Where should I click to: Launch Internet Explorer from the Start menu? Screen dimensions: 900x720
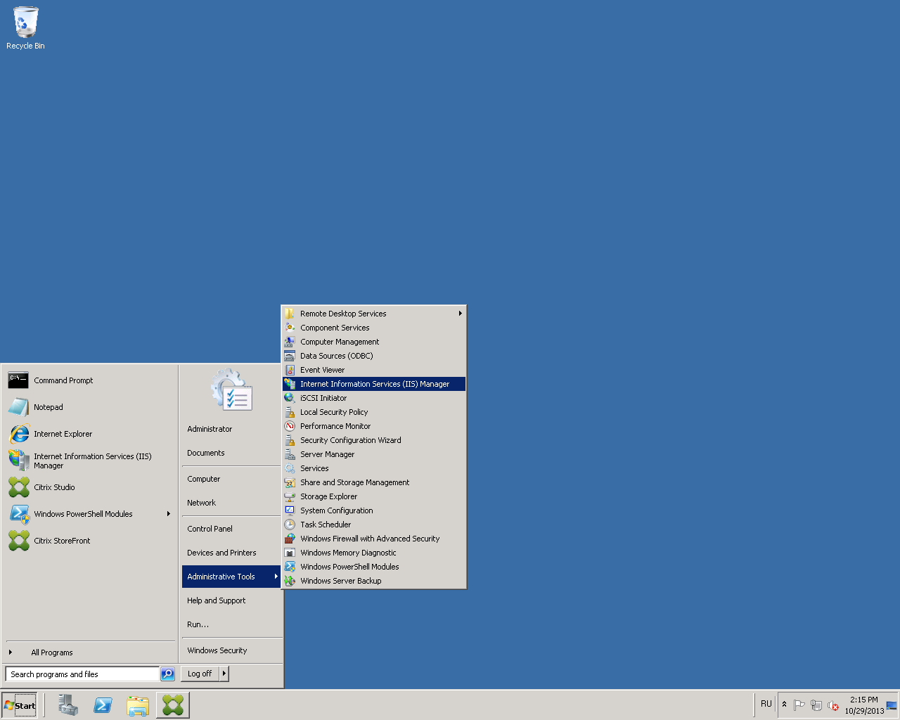coord(89,434)
